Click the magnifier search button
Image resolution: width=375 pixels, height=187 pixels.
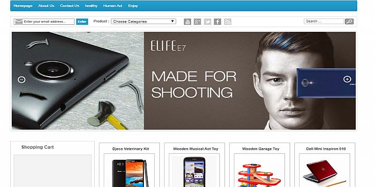pos(349,22)
